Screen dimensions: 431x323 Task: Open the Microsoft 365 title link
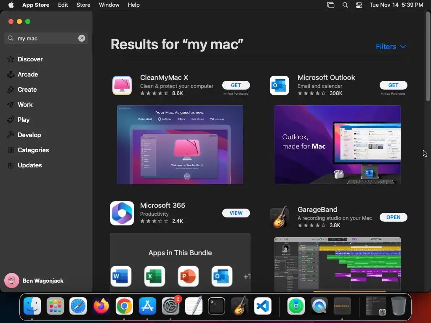click(162, 205)
